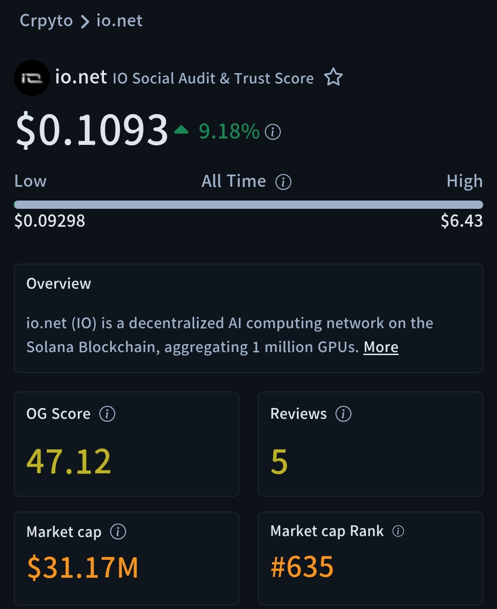
Task: Click the $0.1093 current price
Action: 92,130
